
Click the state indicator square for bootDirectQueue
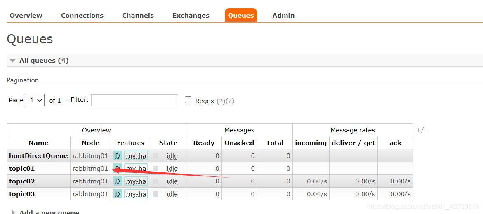click(x=156, y=155)
